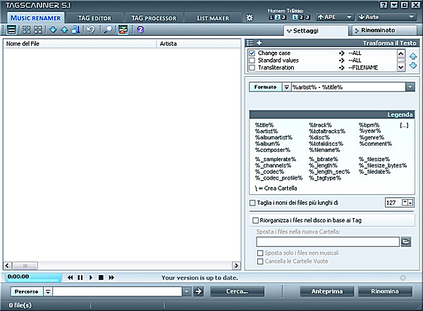Open the Auto dropdown
The height and width of the screenshot is (311, 423).
386,17
